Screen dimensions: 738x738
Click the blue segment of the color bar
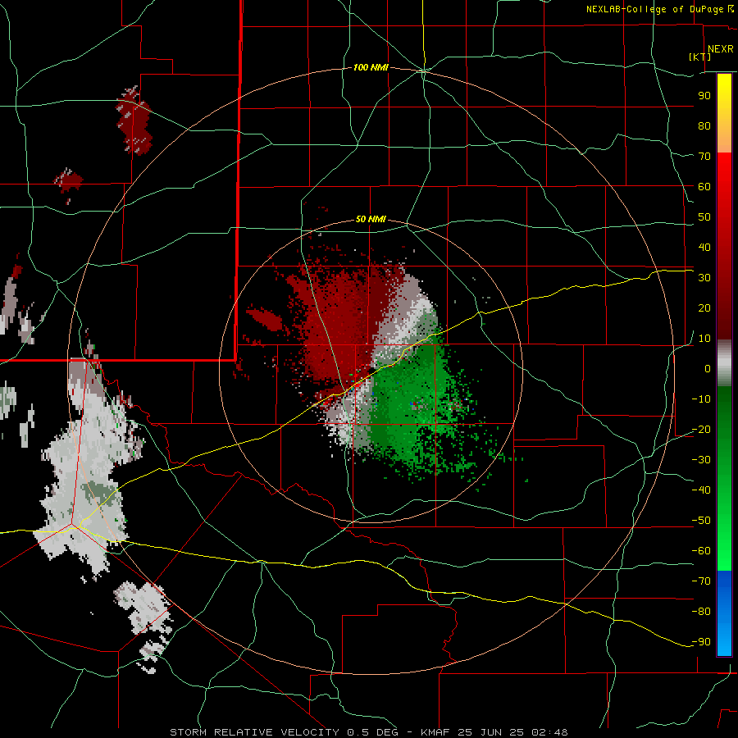point(724,613)
